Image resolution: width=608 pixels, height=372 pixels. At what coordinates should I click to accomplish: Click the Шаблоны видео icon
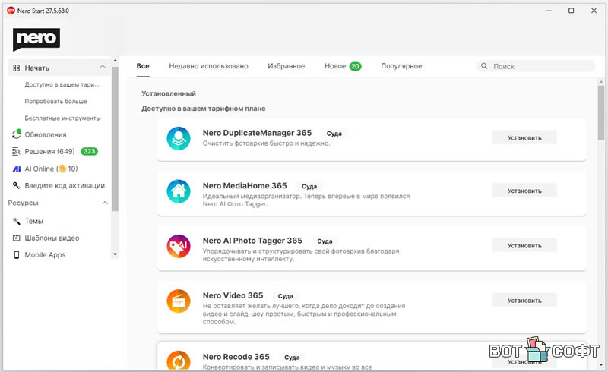click(16, 238)
